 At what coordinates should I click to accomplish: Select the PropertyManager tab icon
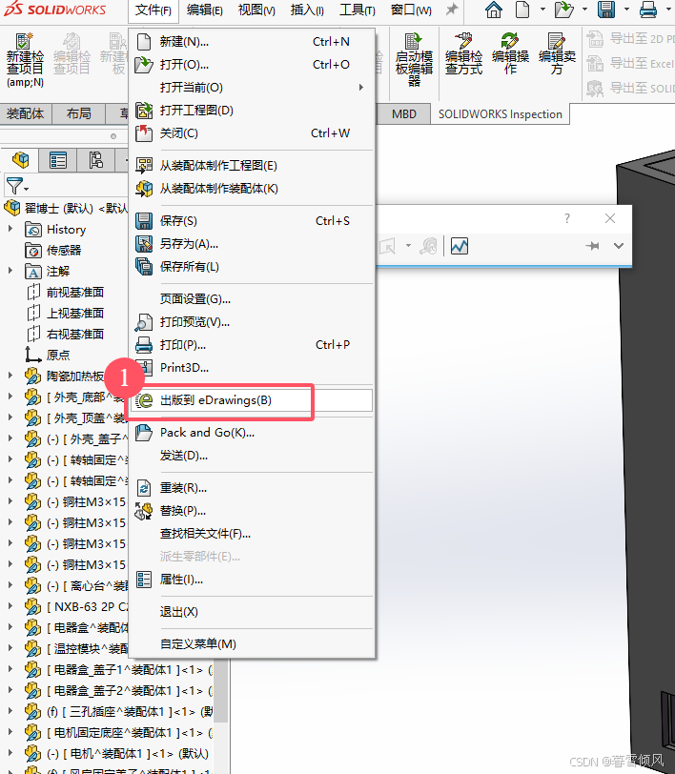point(58,160)
